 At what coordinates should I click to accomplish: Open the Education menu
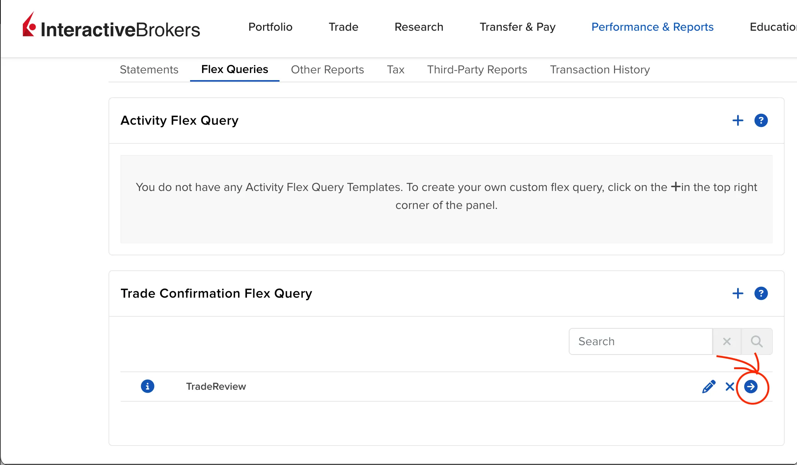773,27
